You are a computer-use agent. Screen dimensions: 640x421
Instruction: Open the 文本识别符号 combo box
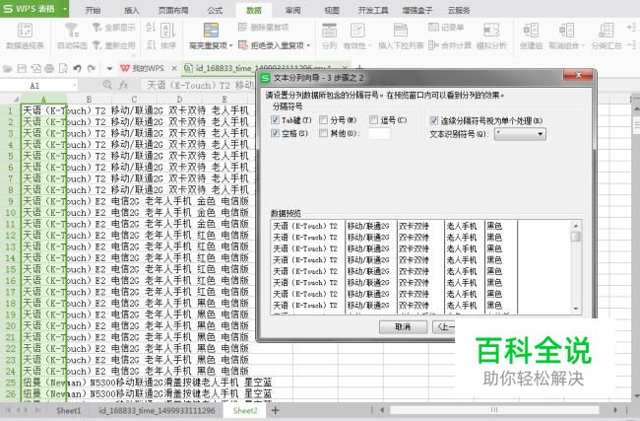[520, 134]
